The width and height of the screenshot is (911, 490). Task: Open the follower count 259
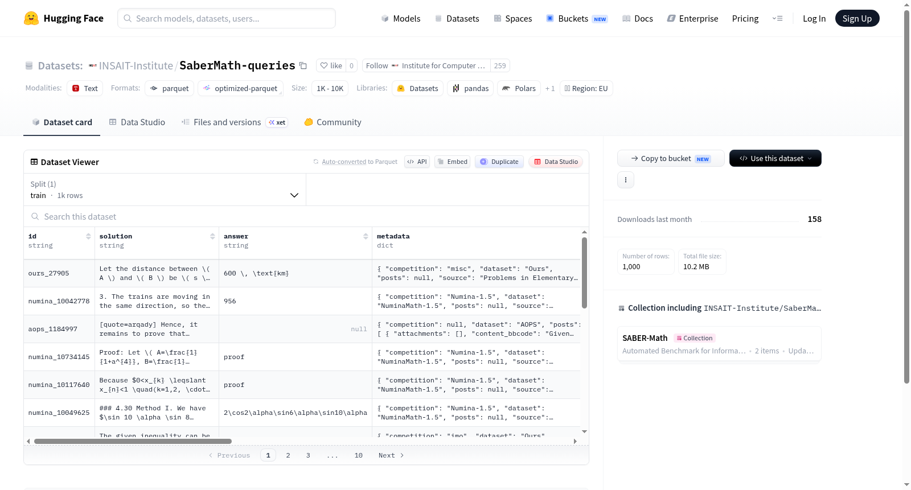pos(500,65)
